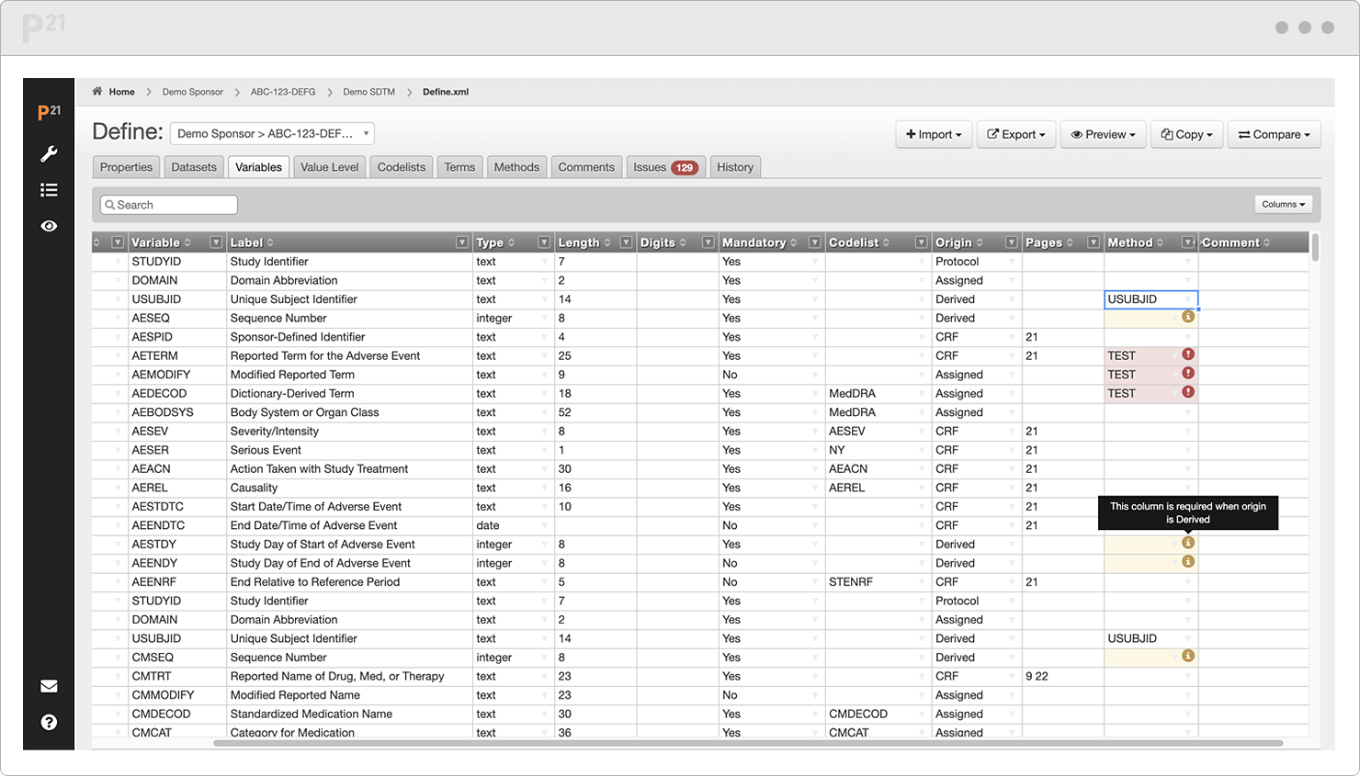The width and height of the screenshot is (1360, 776).
Task: Click red error icon on AETERM method
Action: 1188,354
